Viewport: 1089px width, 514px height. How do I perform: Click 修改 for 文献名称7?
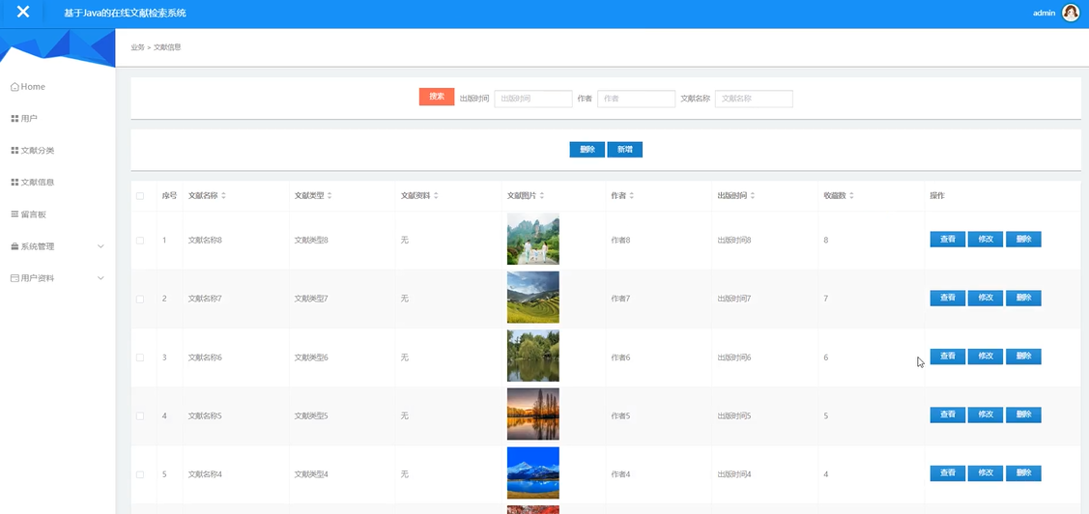click(985, 298)
